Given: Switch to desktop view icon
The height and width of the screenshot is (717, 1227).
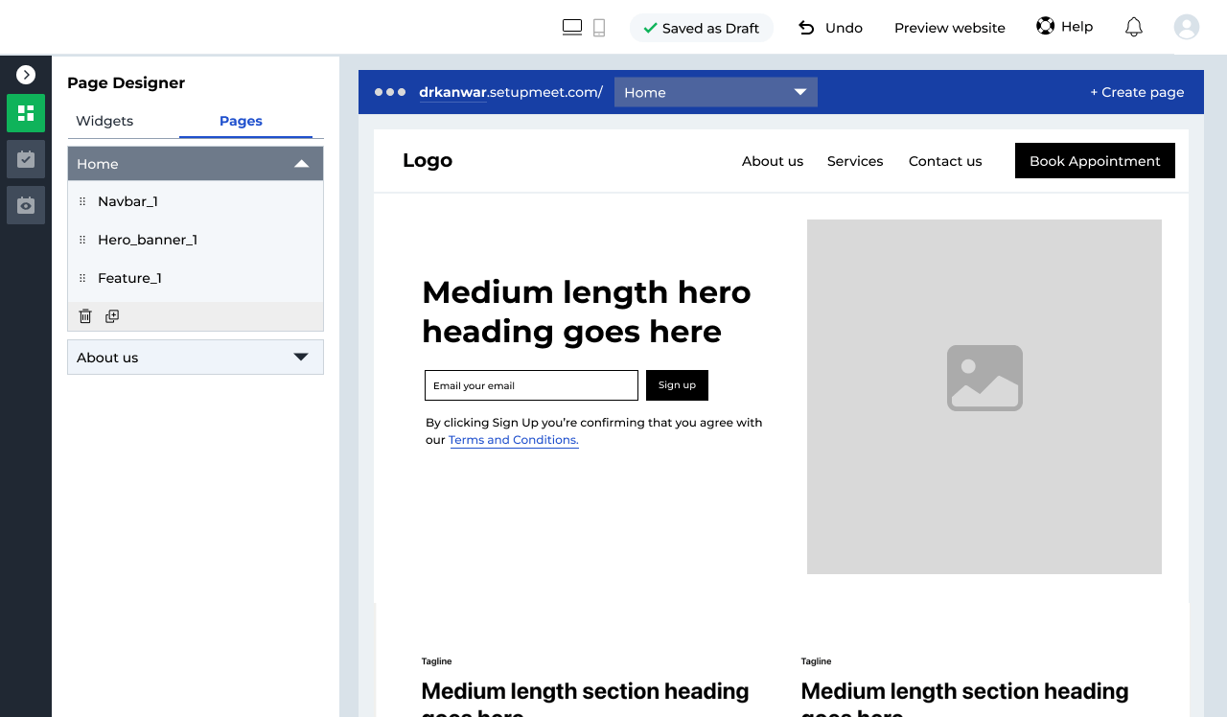Looking at the screenshot, I should (572, 28).
